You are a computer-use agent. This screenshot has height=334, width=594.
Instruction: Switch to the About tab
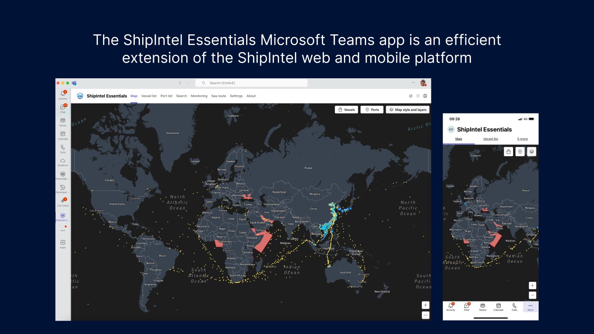coord(251,96)
